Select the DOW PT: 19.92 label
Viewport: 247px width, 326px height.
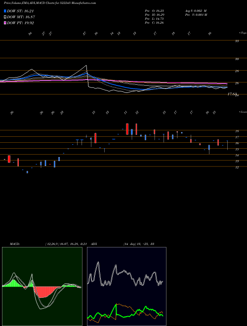click(20, 23)
